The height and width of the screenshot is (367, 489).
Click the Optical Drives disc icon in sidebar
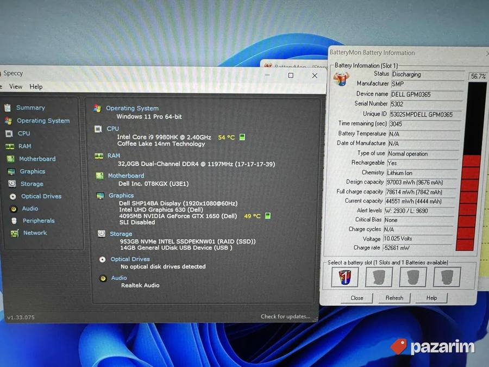click(x=13, y=196)
